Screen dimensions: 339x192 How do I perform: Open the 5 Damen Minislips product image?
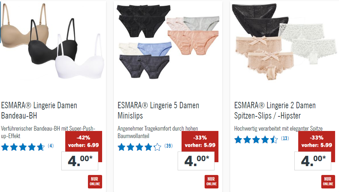click(168, 42)
